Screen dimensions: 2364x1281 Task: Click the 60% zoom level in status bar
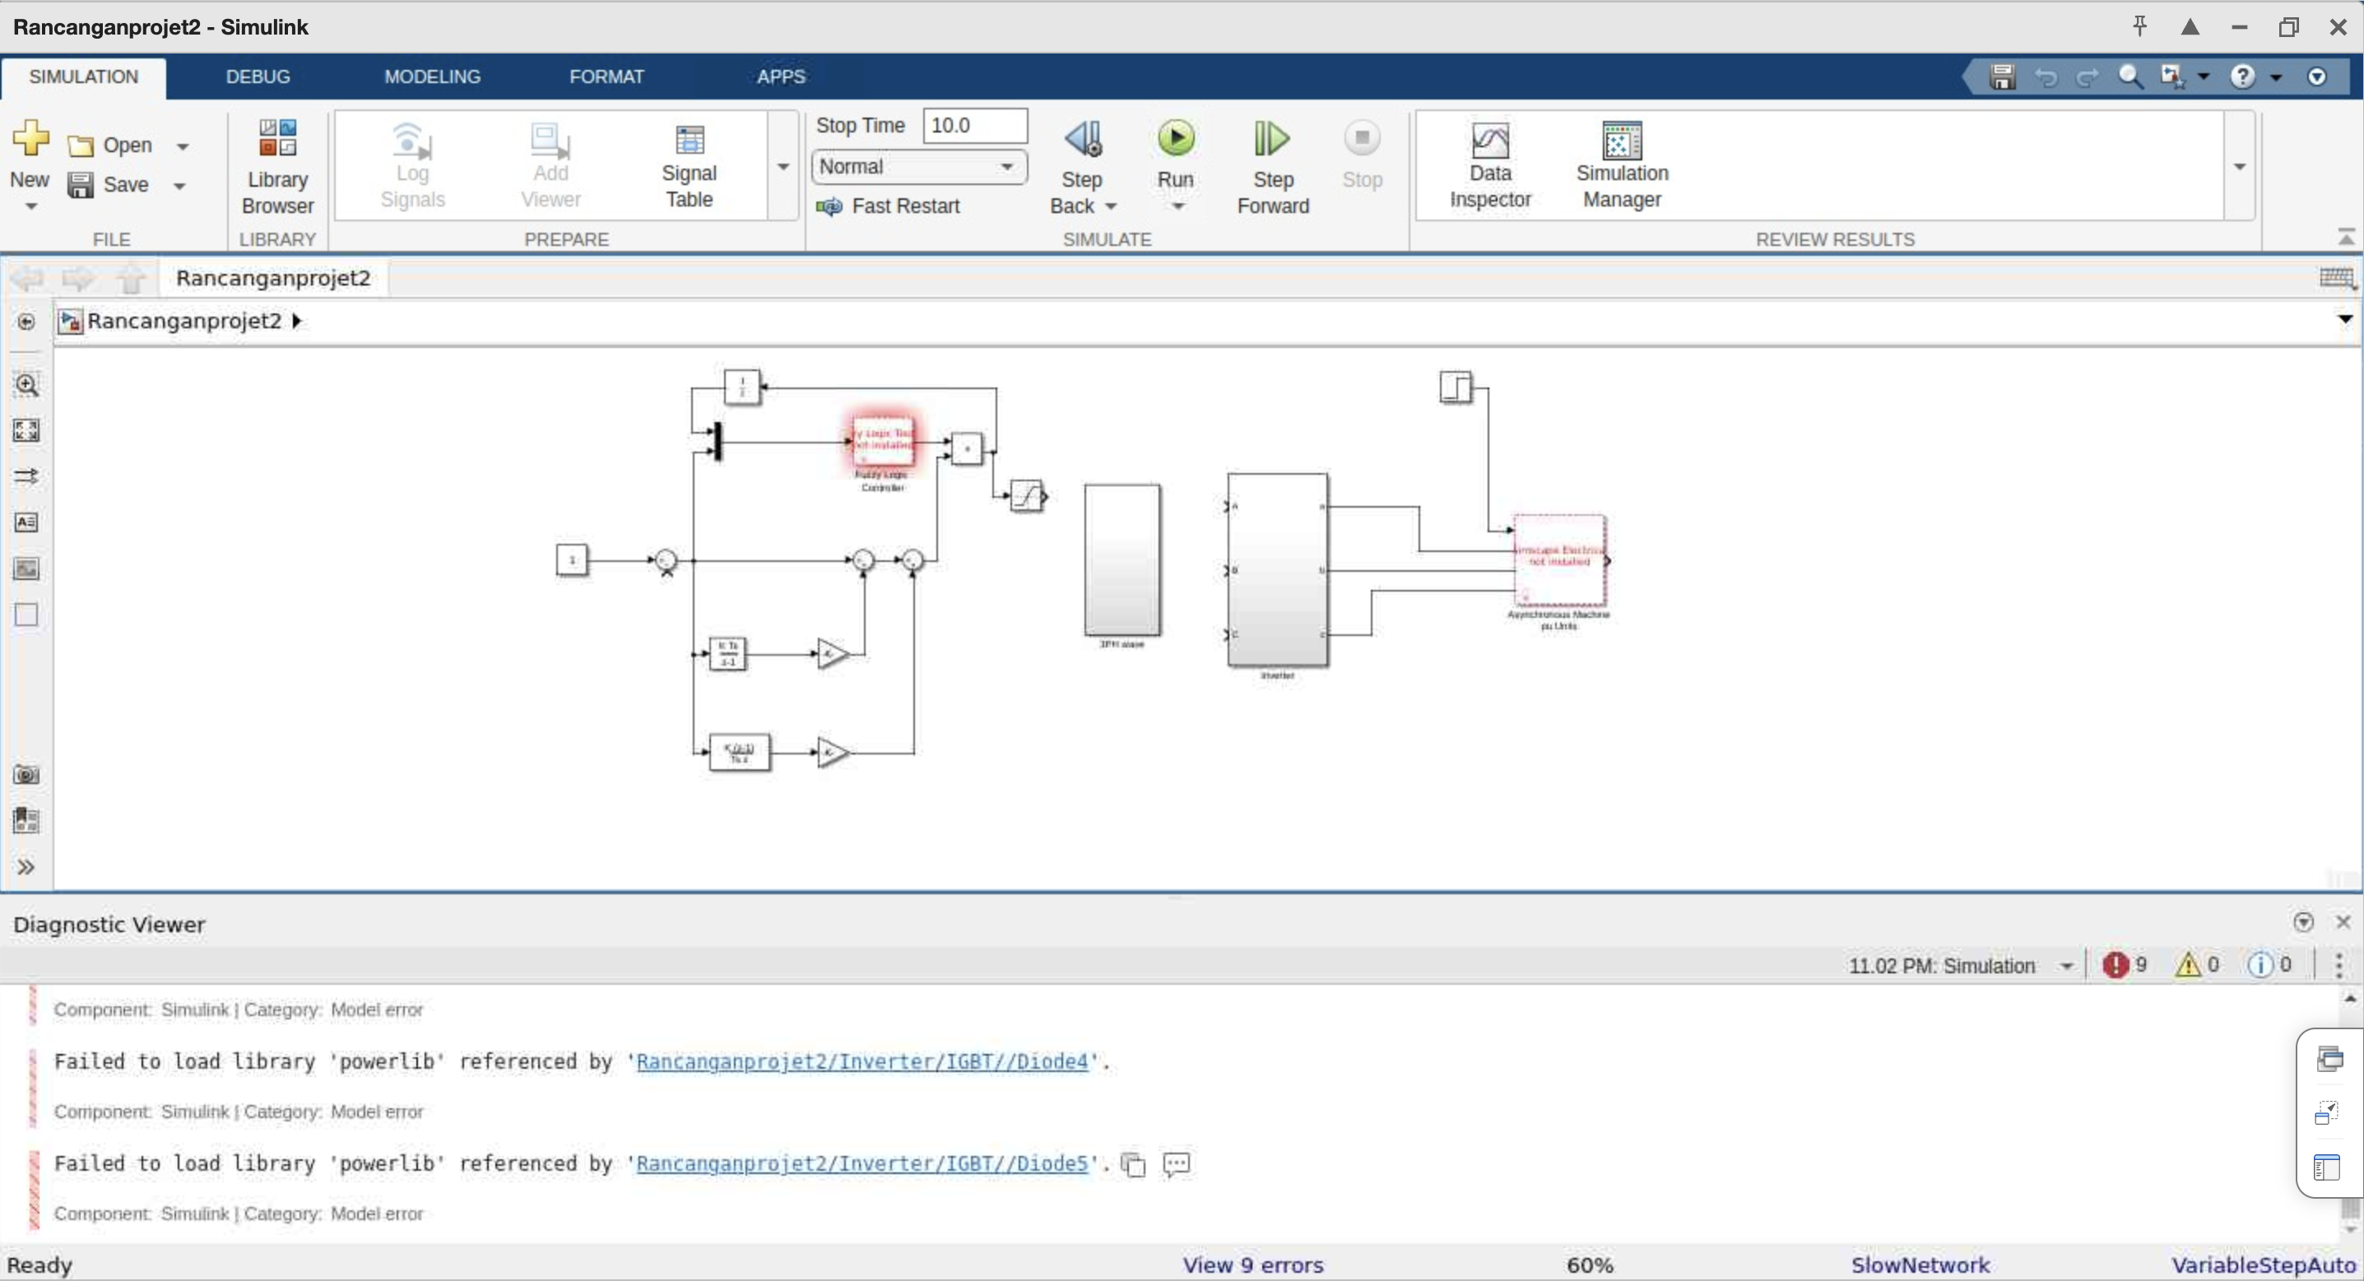(1590, 1265)
